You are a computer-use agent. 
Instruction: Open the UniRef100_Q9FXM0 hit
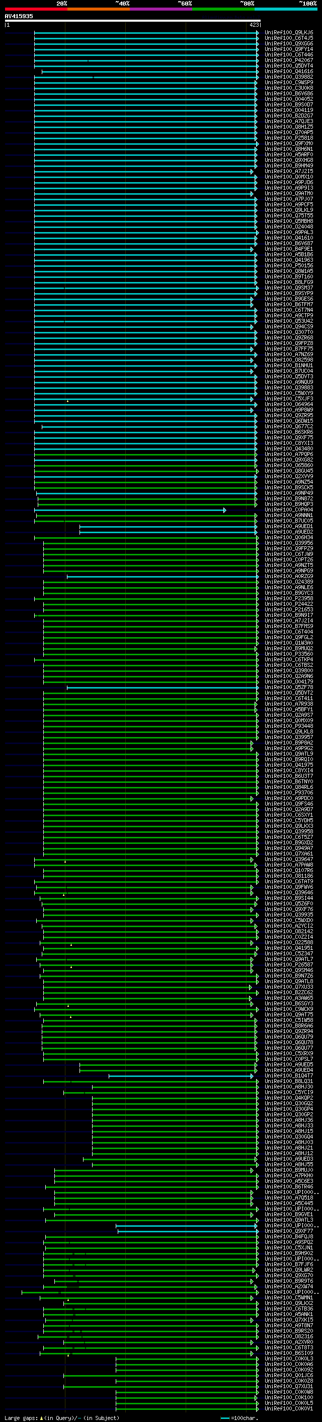point(289,144)
